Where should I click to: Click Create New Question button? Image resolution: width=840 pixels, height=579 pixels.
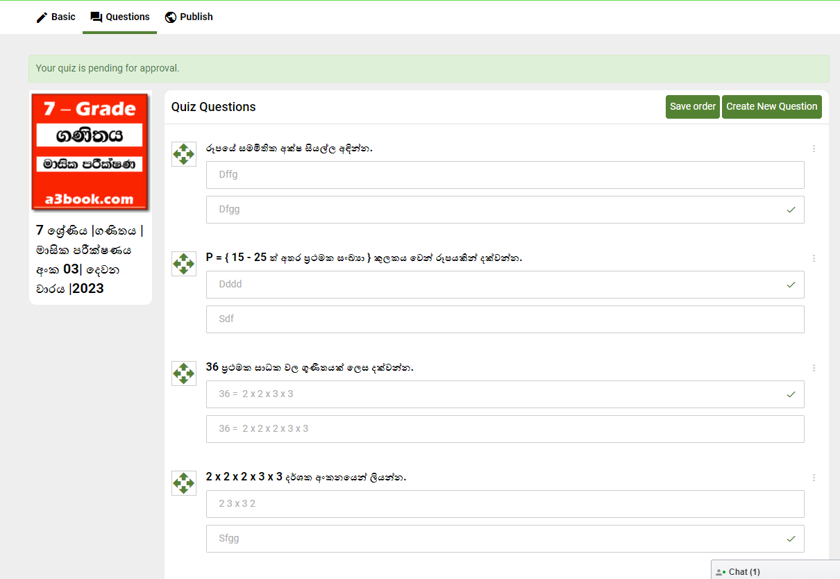pyautogui.click(x=771, y=107)
